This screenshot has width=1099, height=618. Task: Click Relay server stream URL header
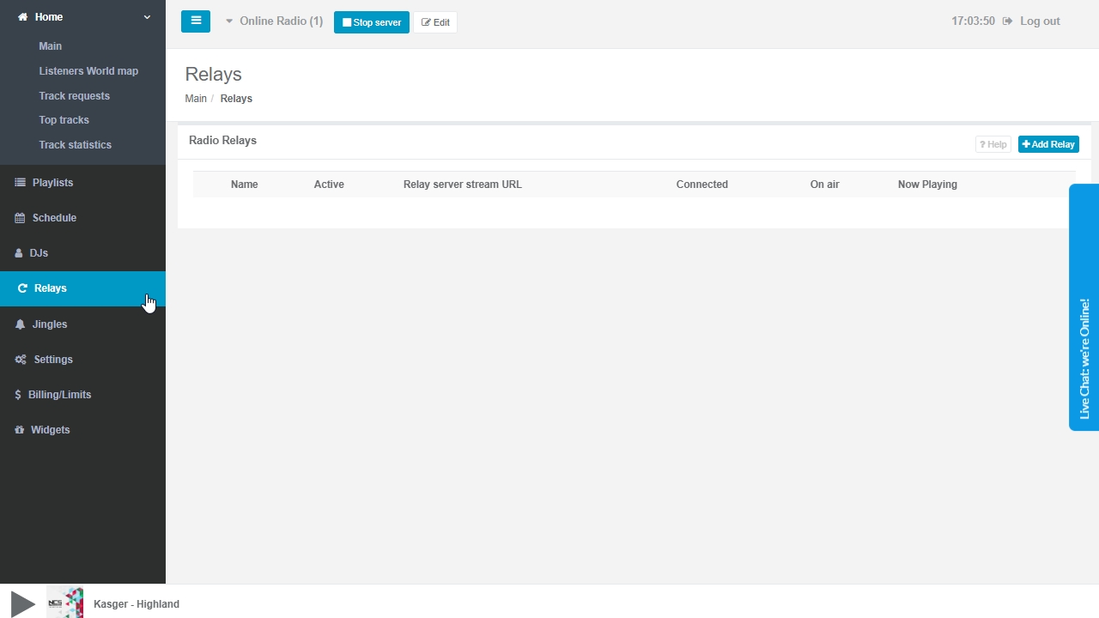pos(463,185)
